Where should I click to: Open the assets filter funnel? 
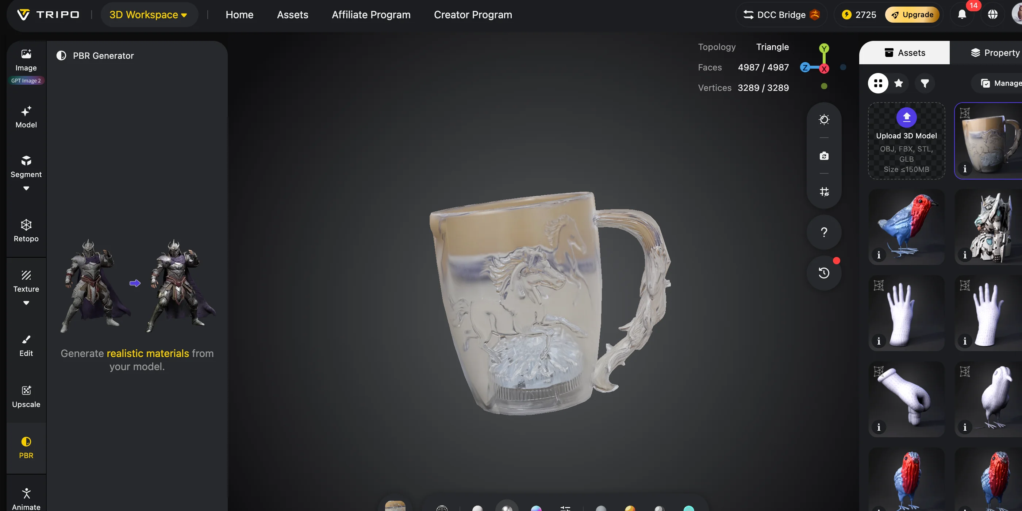pos(925,83)
